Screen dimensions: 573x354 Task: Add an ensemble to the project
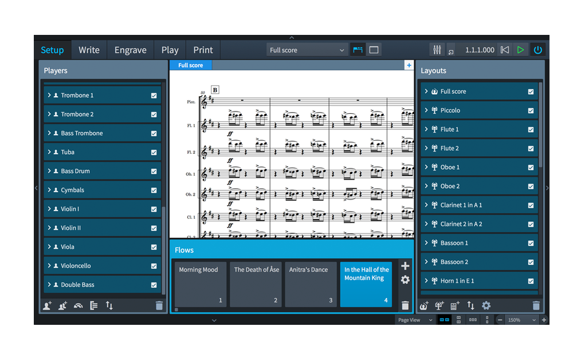click(x=79, y=306)
